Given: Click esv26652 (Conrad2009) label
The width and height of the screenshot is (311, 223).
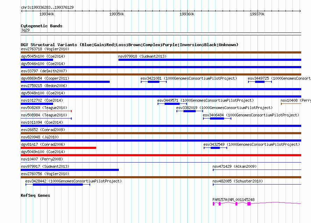Looking at the screenshot, I should [43, 130].
